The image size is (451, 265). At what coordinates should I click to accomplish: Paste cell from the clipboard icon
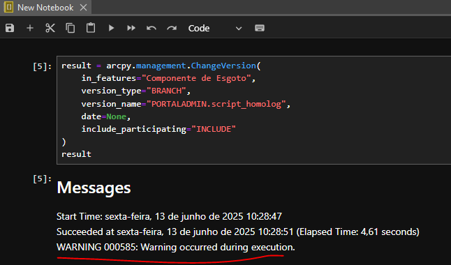click(x=91, y=28)
